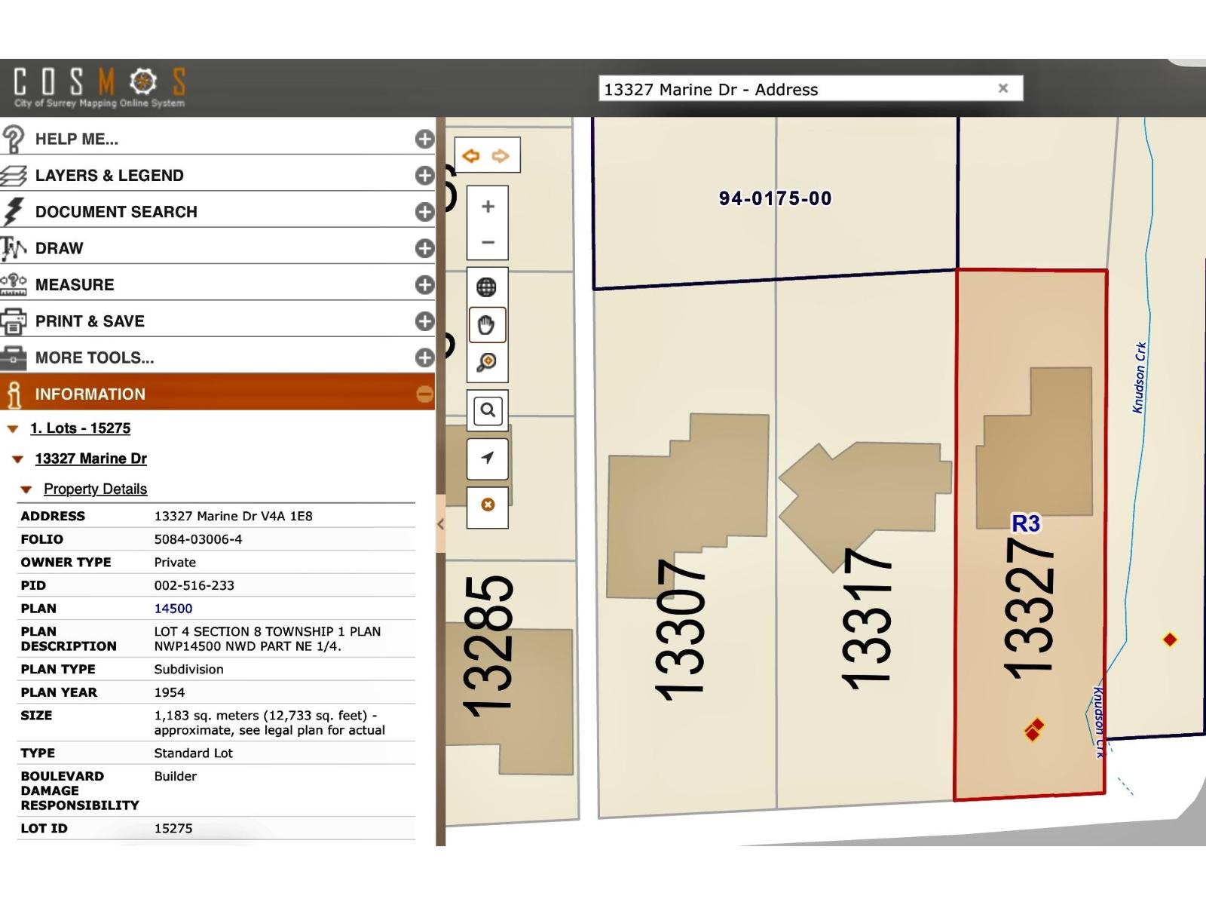Clear map selection orange X button

pyautogui.click(x=488, y=505)
